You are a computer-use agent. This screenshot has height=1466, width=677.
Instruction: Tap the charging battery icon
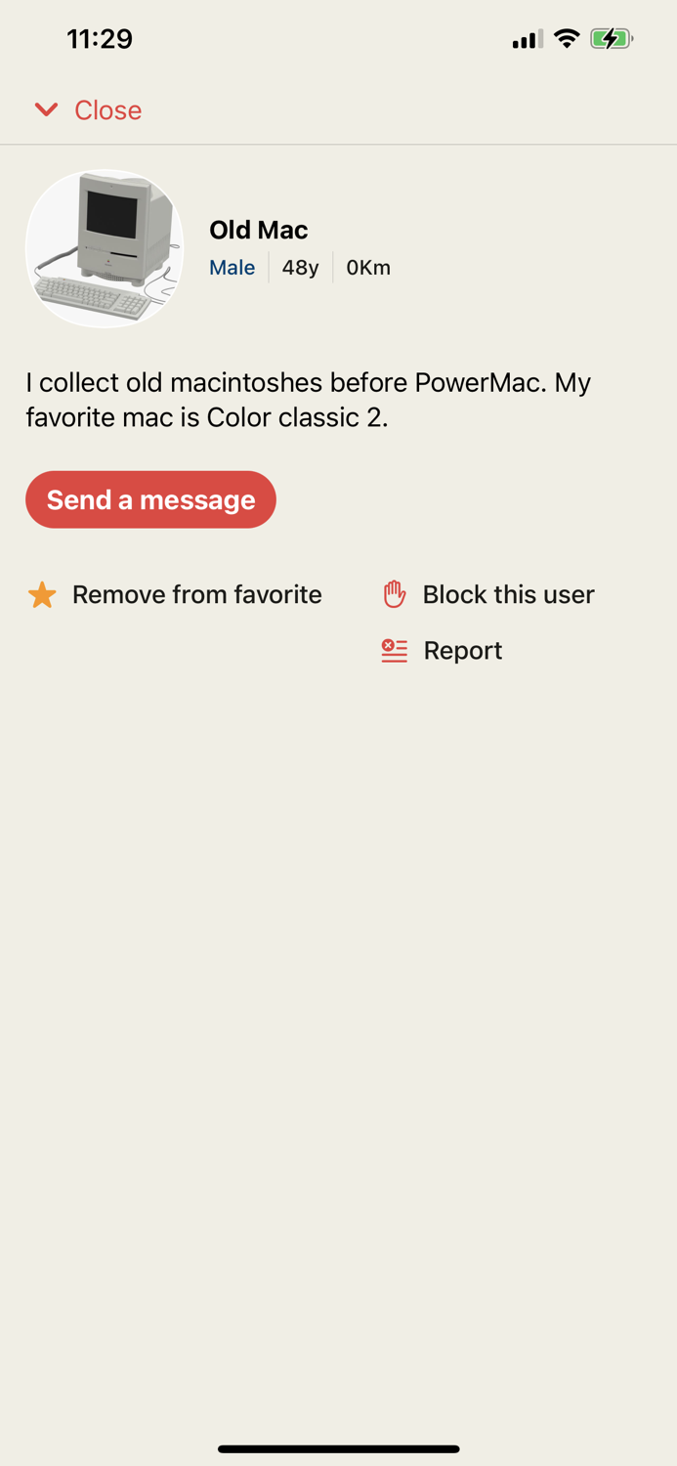tap(612, 39)
